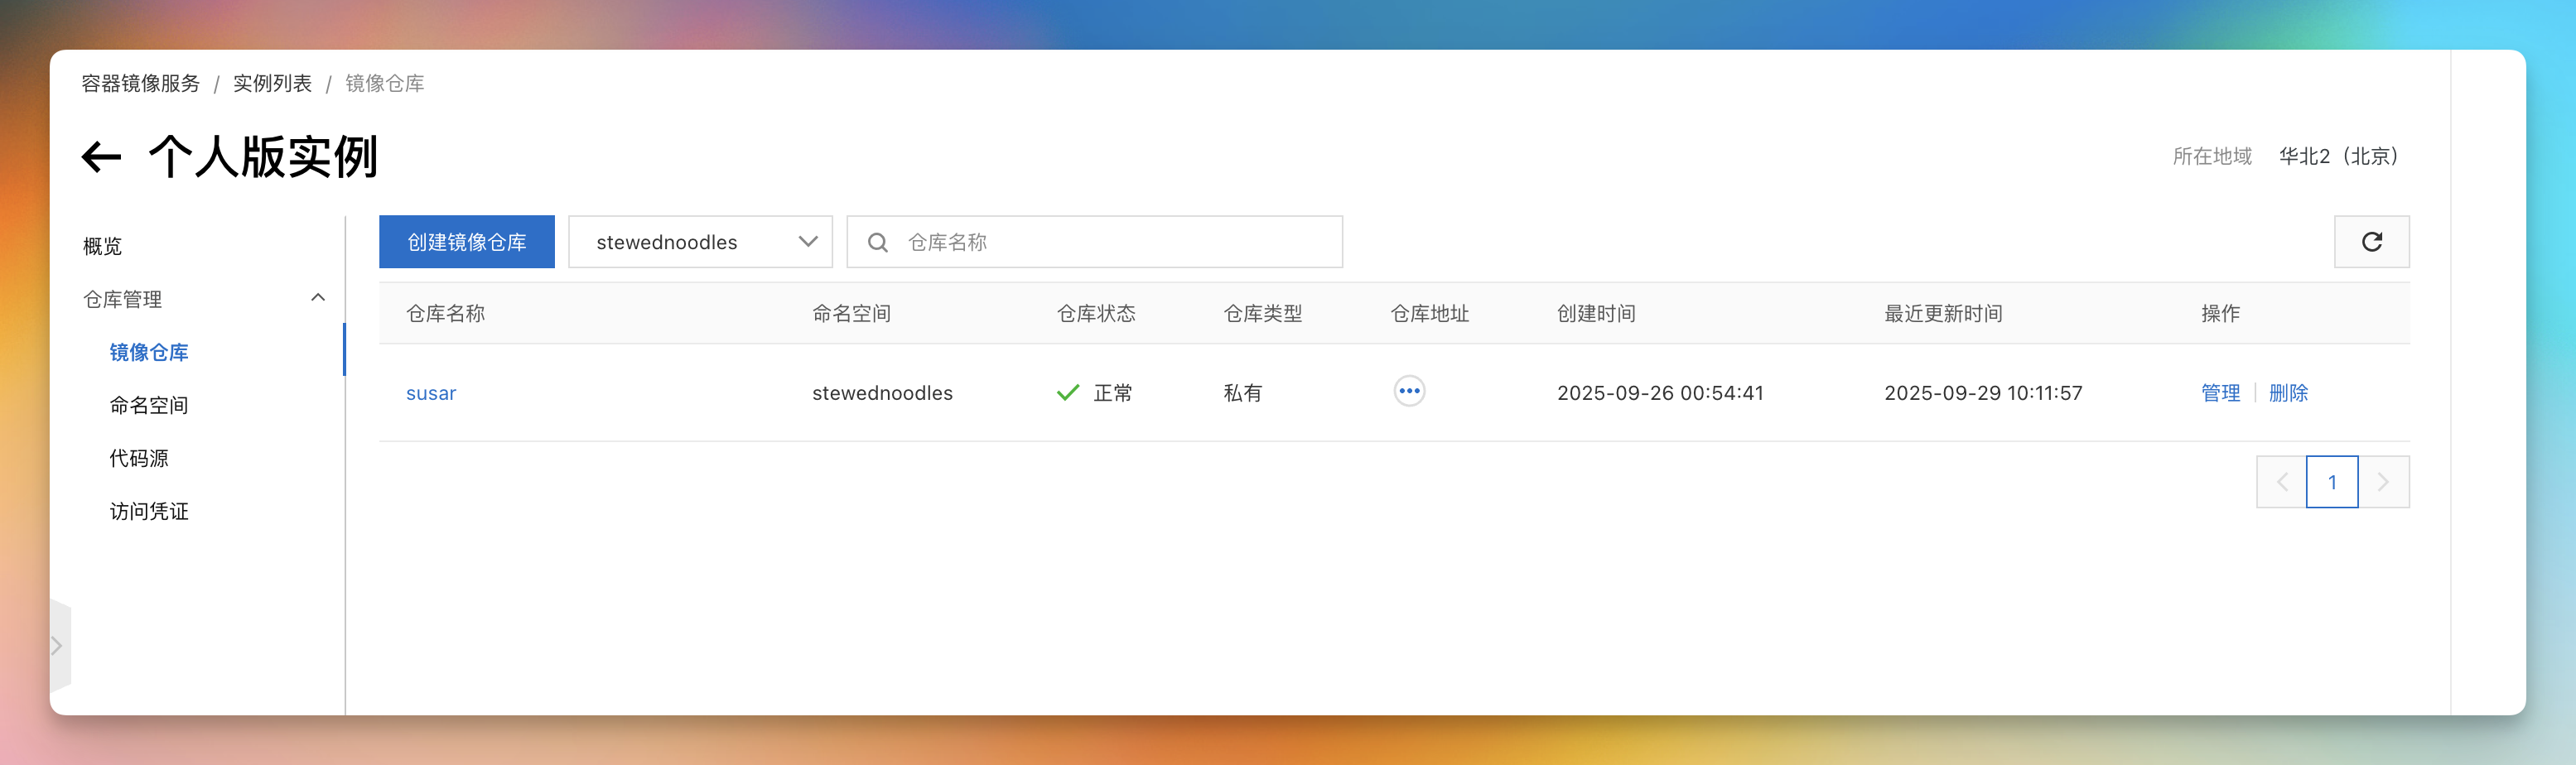
Task: Click the search magnifier in 仓库名称 box
Action: pos(878,241)
